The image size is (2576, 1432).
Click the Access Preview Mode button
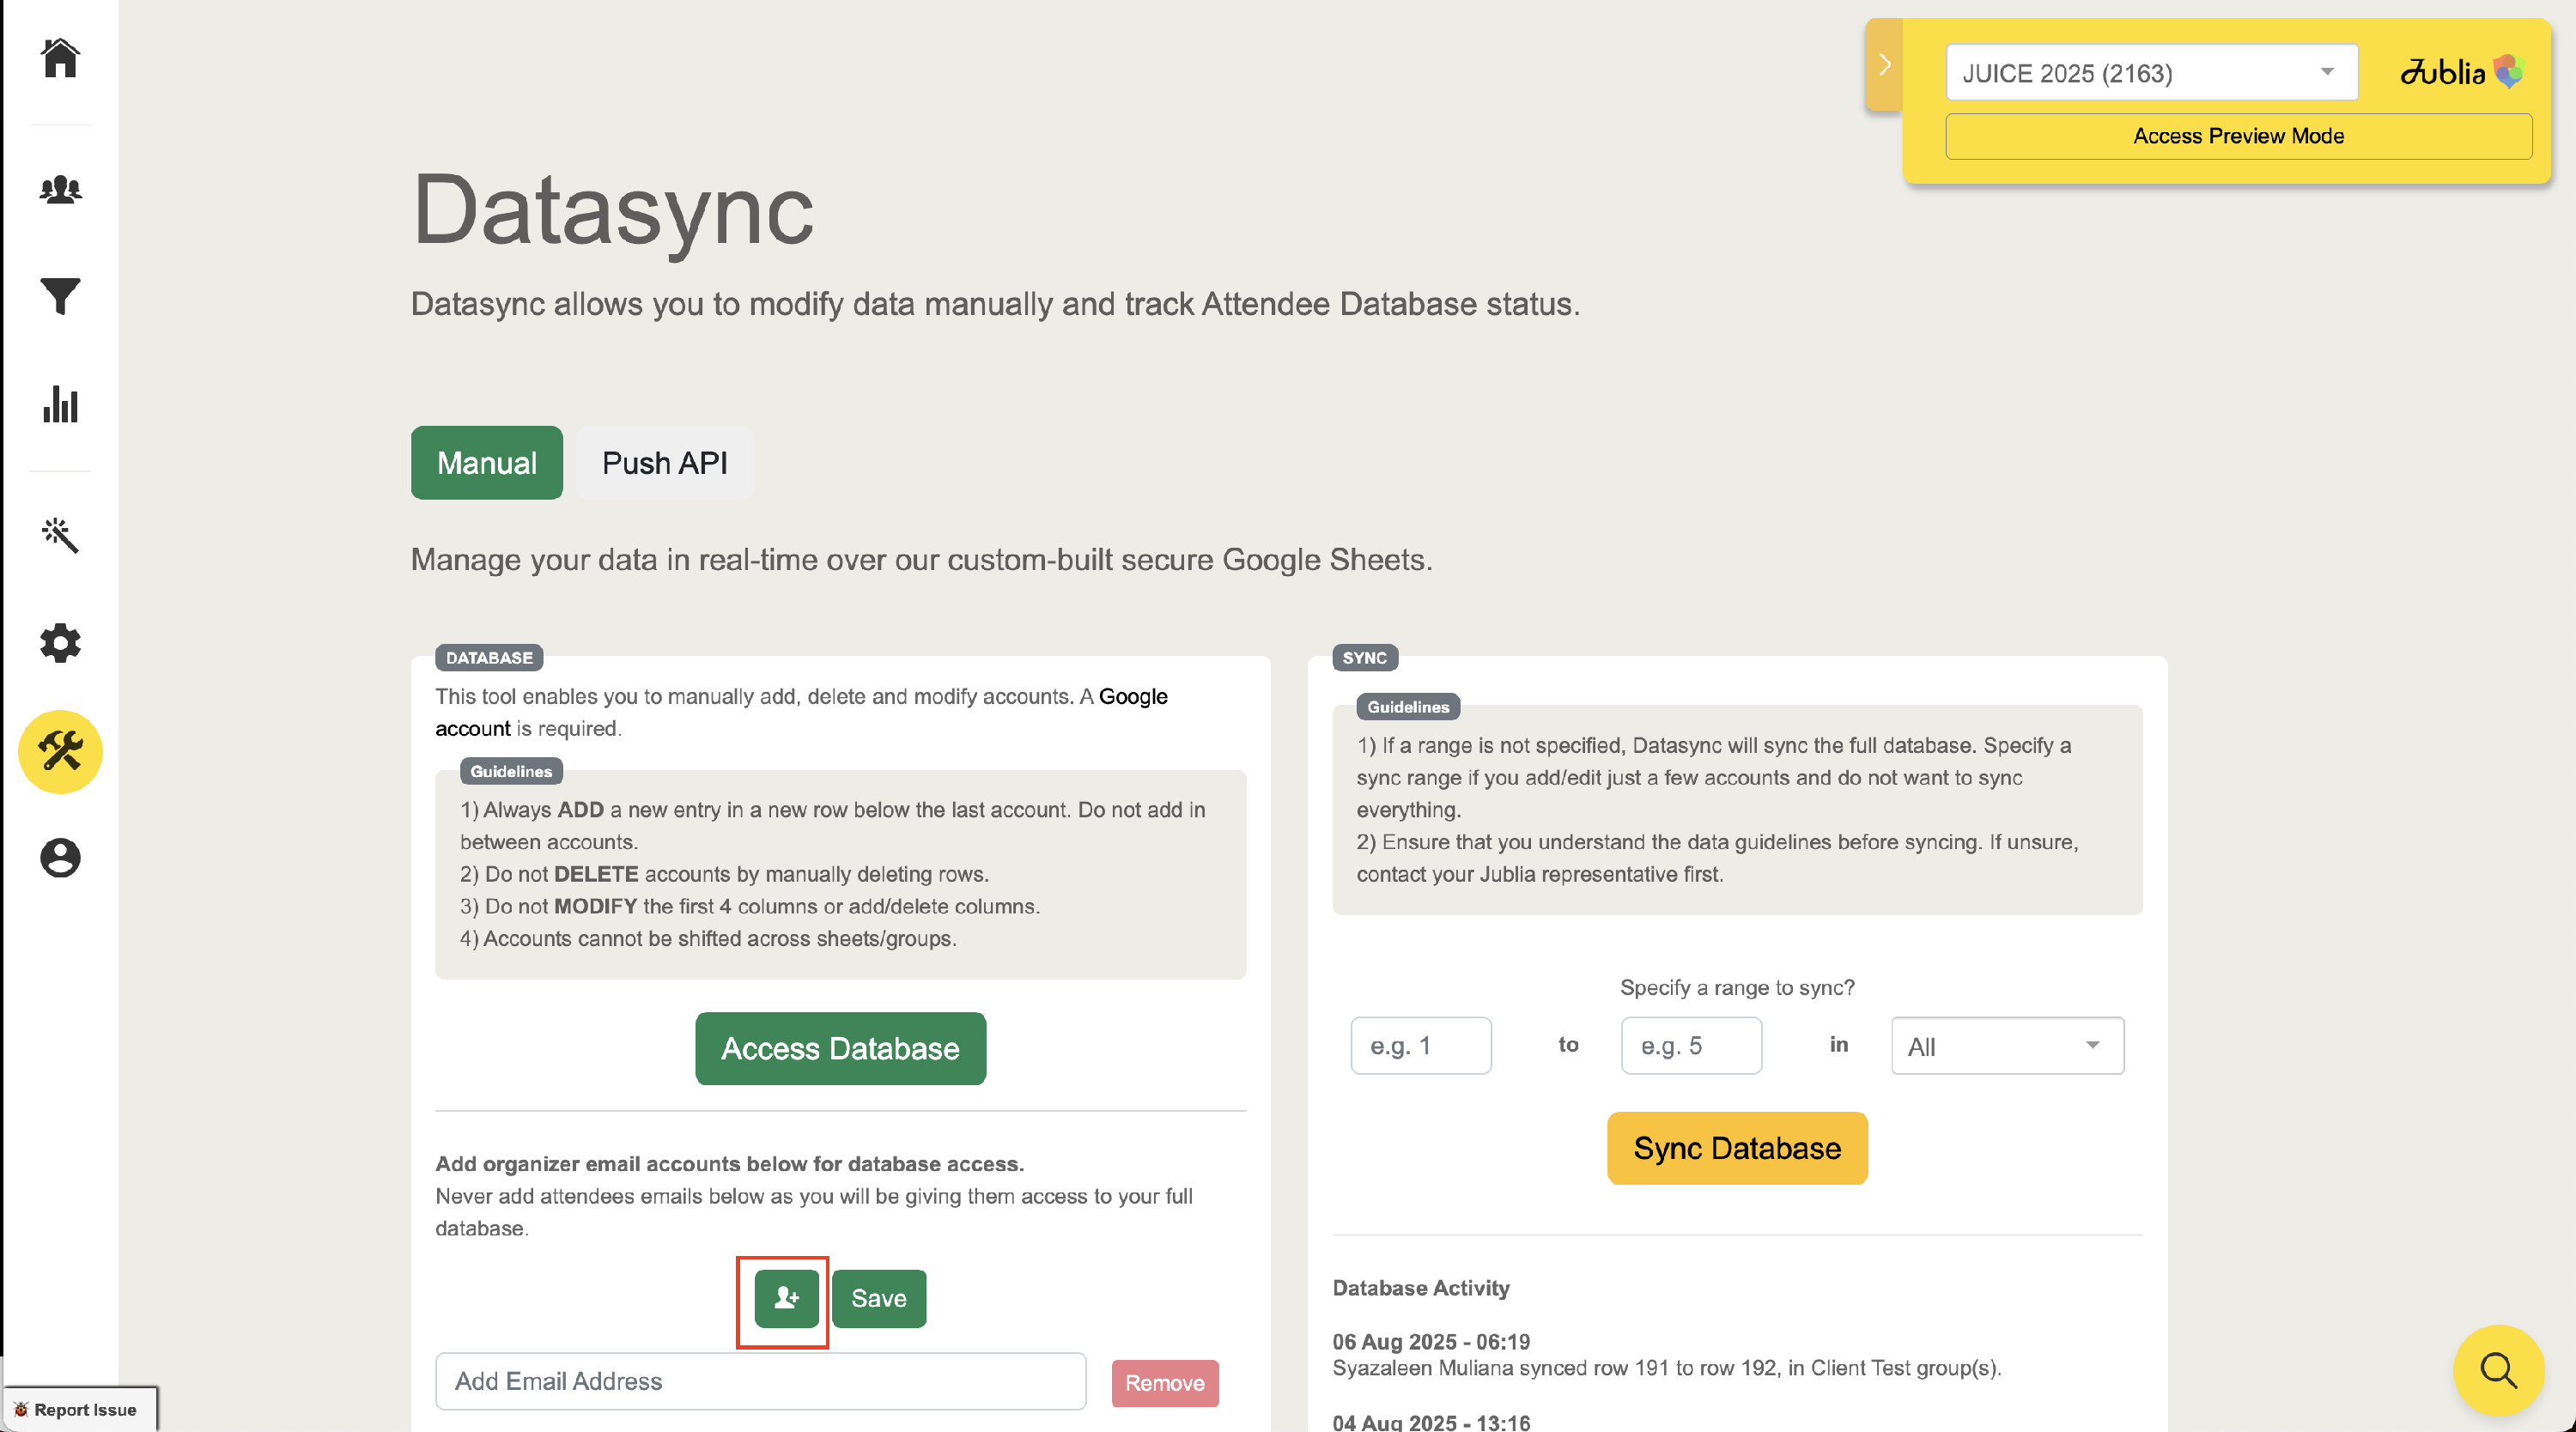click(2238, 136)
